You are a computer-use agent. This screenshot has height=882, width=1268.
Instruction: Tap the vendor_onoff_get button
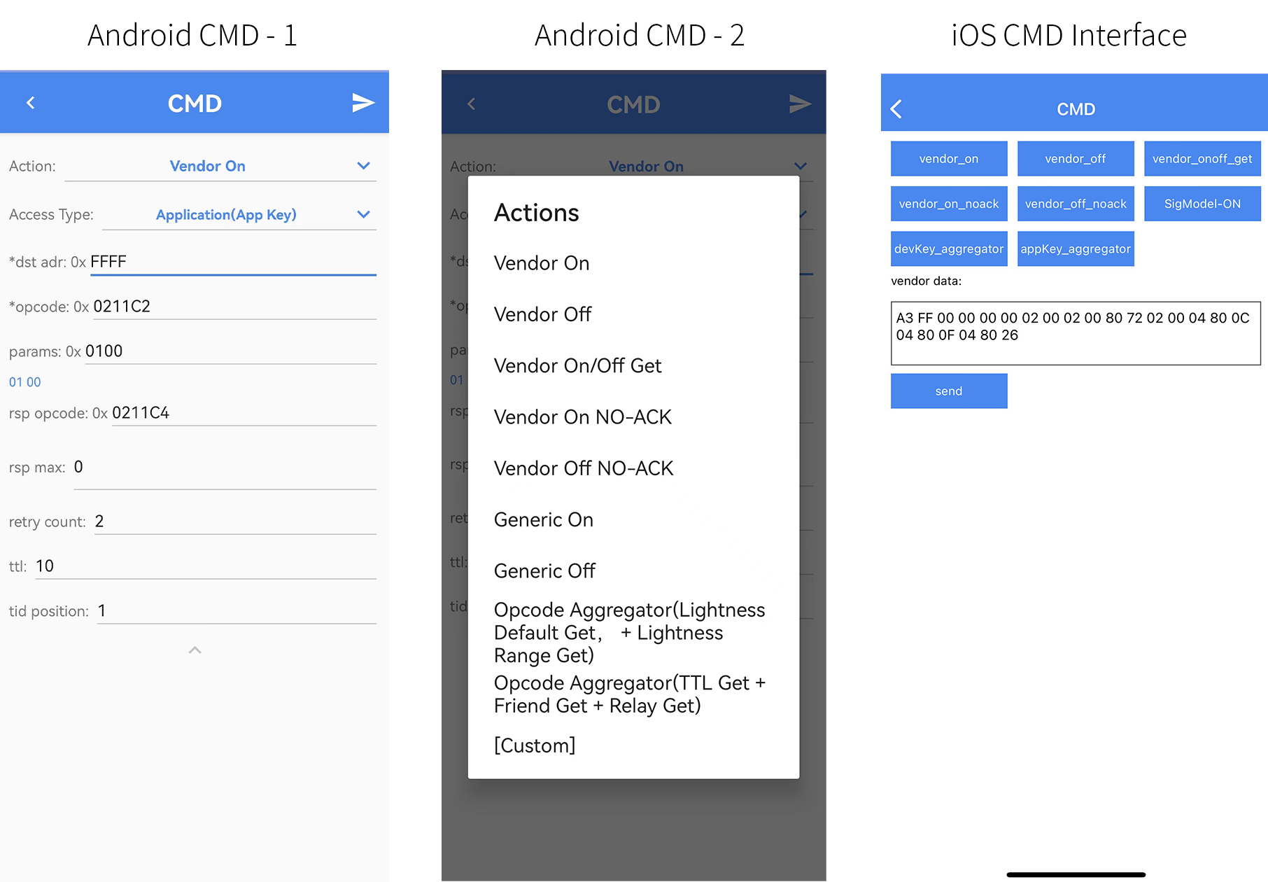tap(1202, 159)
